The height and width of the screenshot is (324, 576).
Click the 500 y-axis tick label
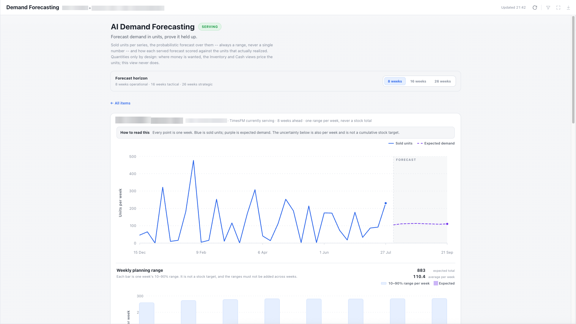133,157
